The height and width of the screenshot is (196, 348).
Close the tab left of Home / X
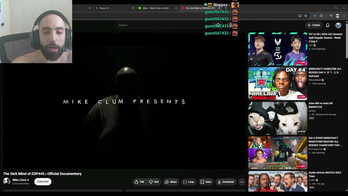point(90,8)
